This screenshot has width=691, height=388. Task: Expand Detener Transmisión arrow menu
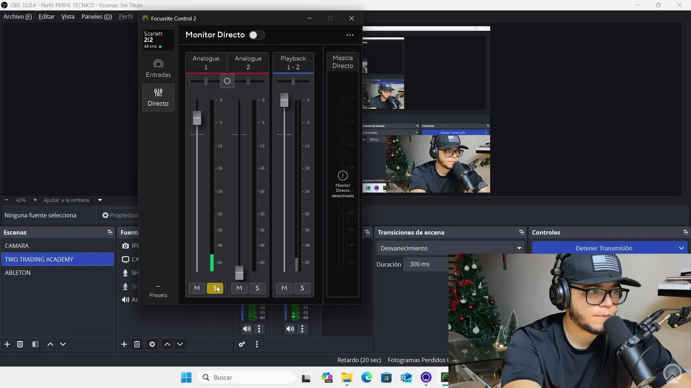point(681,248)
